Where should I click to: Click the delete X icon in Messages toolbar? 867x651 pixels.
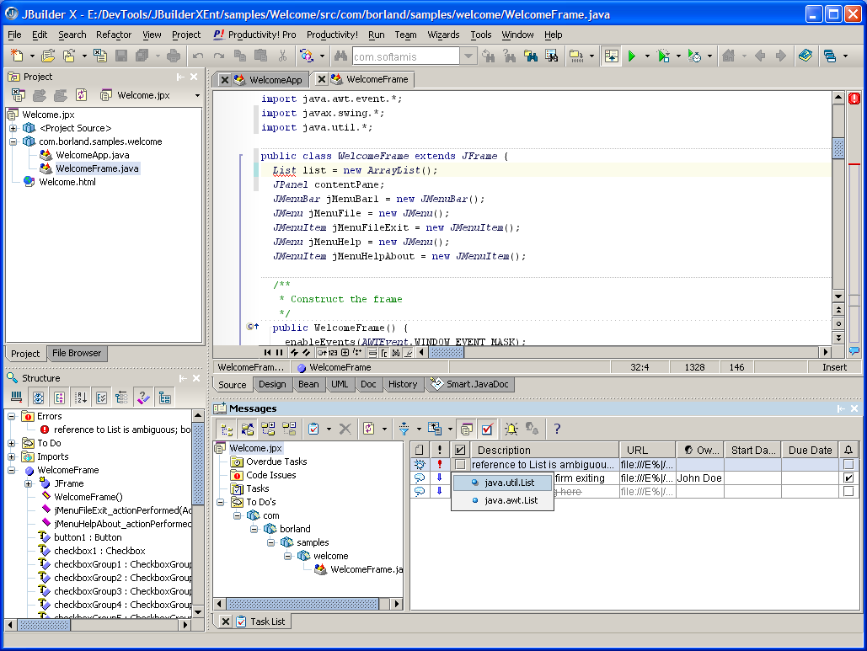(x=345, y=429)
